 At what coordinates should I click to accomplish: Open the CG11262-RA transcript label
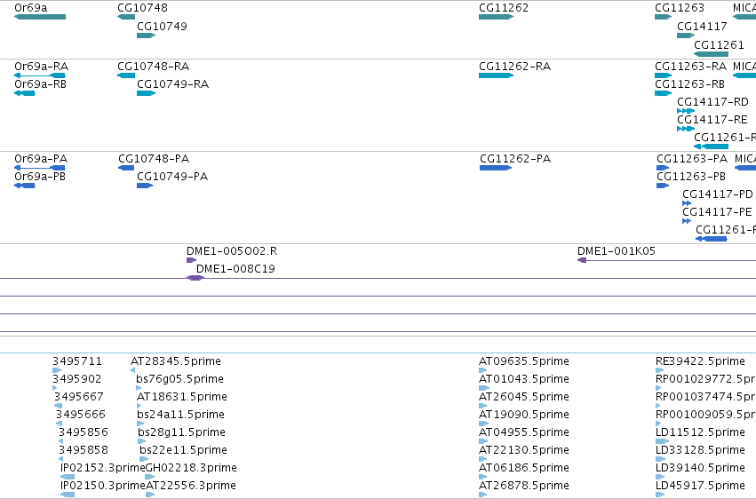515,66
